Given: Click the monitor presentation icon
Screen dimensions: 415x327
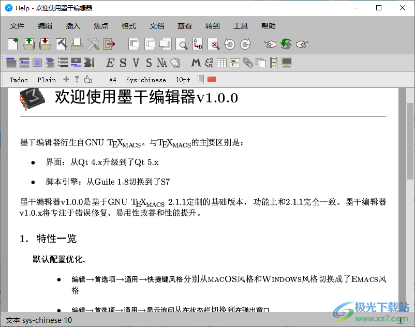Looking at the screenshot, I should pos(287,63).
